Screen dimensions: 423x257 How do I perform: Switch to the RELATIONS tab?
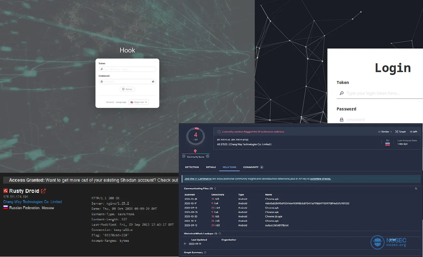point(230,167)
